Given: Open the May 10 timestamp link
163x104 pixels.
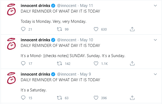Looking at the screenshot, I should [86, 40].
